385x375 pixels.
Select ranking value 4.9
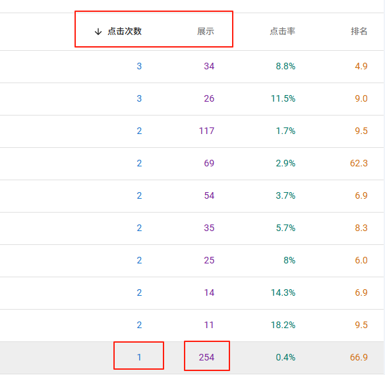click(x=361, y=66)
